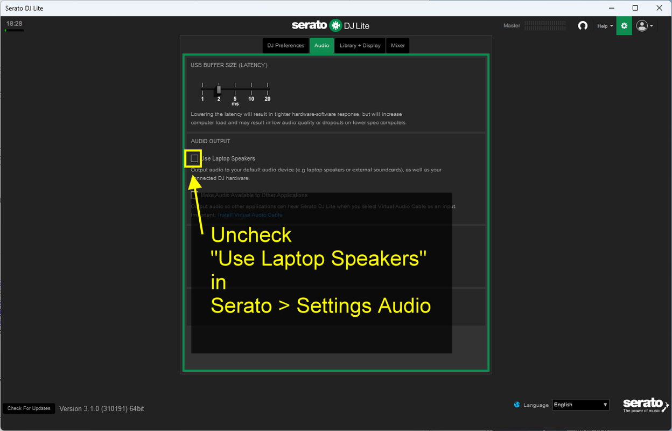Open the user profile avatar menu
Viewport: 672px width, 431px height.
pyautogui.click(x=645, y=26)
